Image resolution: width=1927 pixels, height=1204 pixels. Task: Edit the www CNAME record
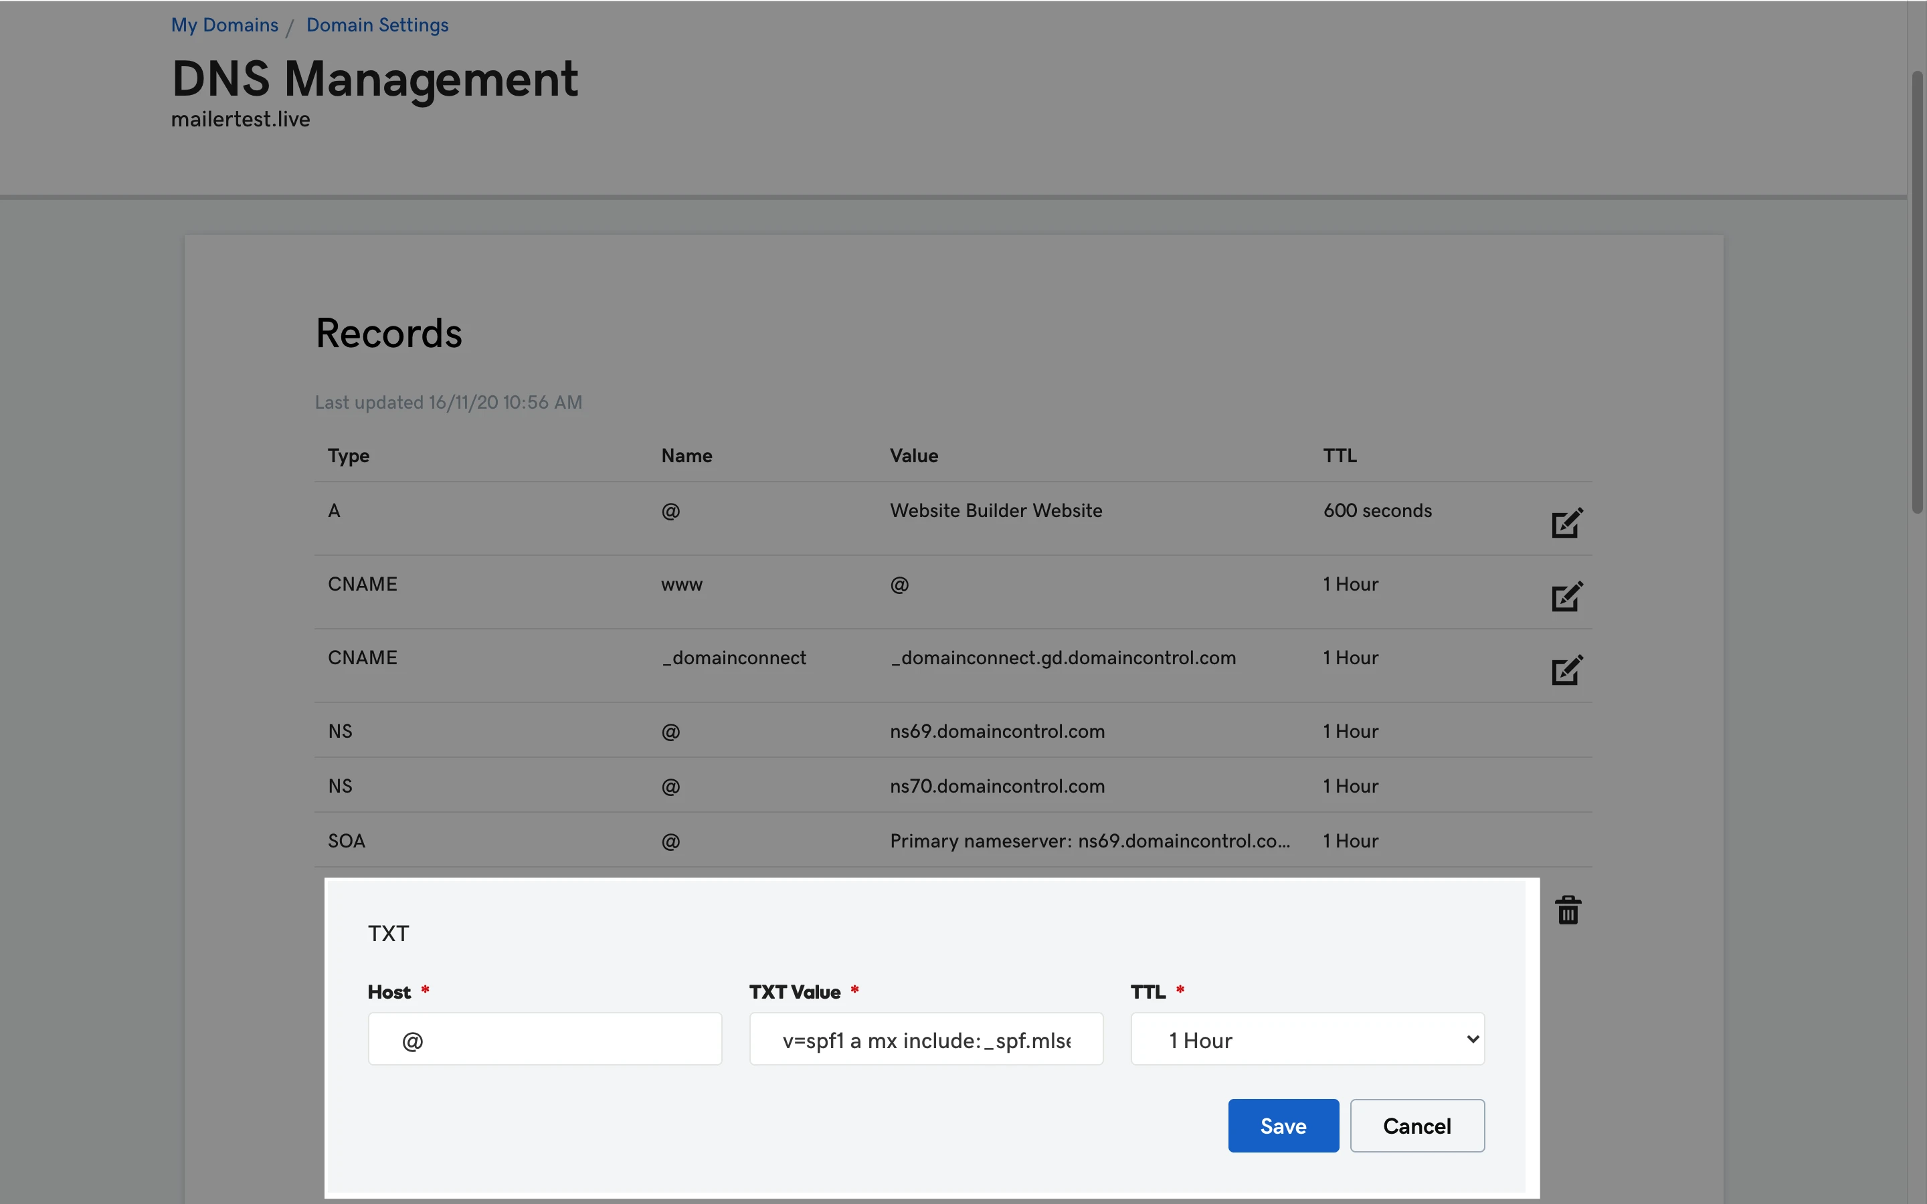[1566, 597]
